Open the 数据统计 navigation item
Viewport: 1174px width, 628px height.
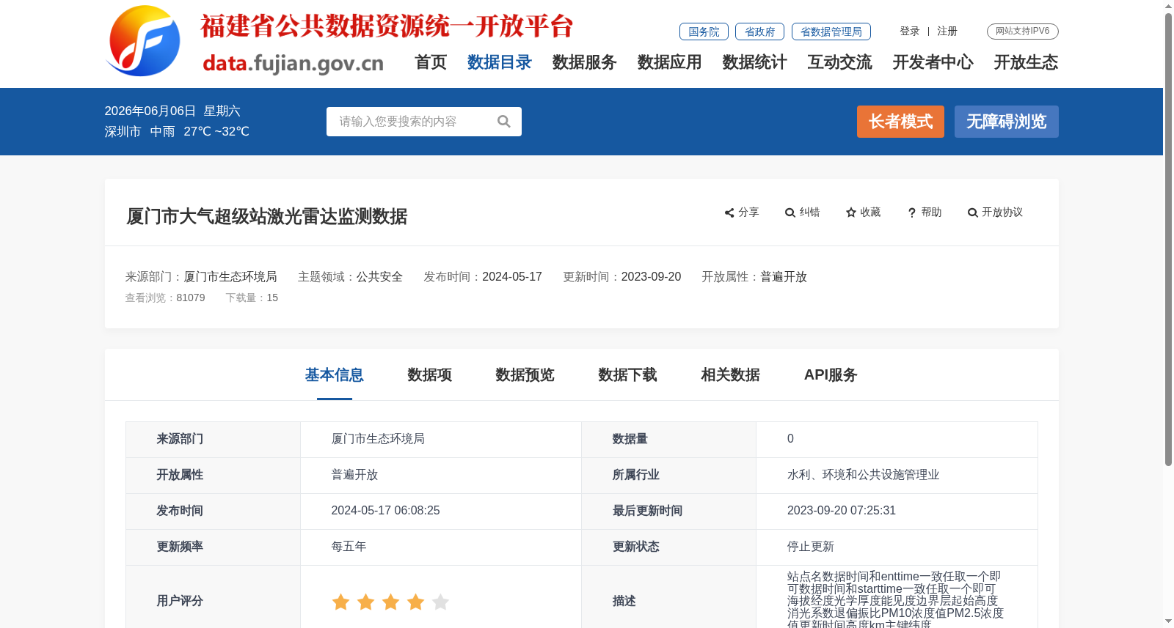pyautogui.click(x=755, y=62)
